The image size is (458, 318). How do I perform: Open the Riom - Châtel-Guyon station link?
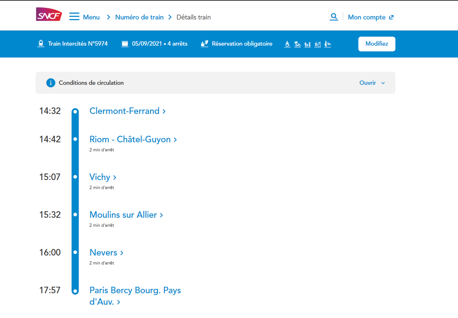point(133,139)
